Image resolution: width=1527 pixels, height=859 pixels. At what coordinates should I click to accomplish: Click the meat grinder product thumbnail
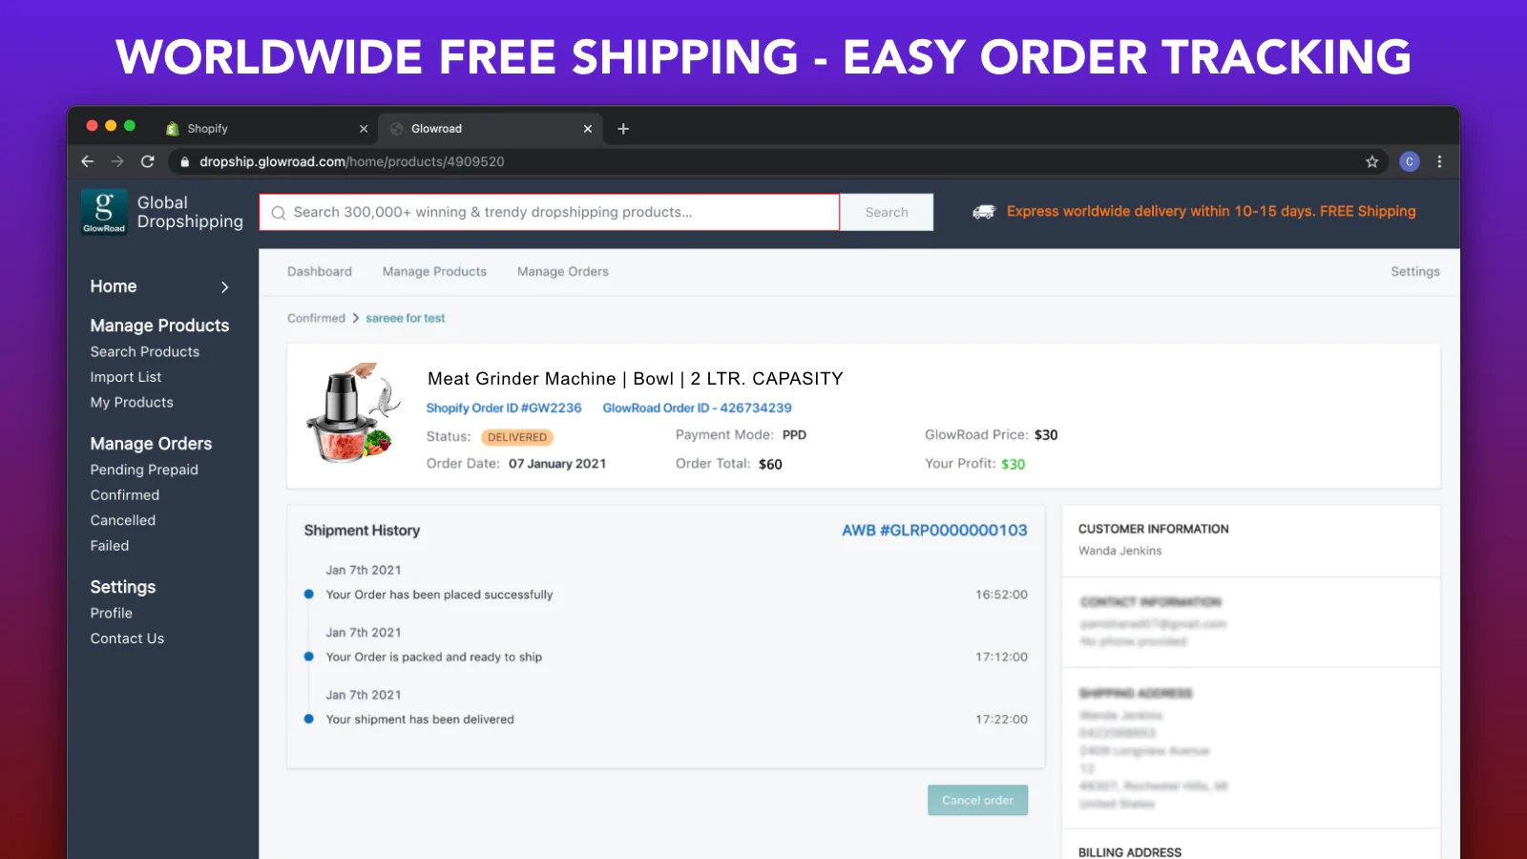click(x=353, y=414)
